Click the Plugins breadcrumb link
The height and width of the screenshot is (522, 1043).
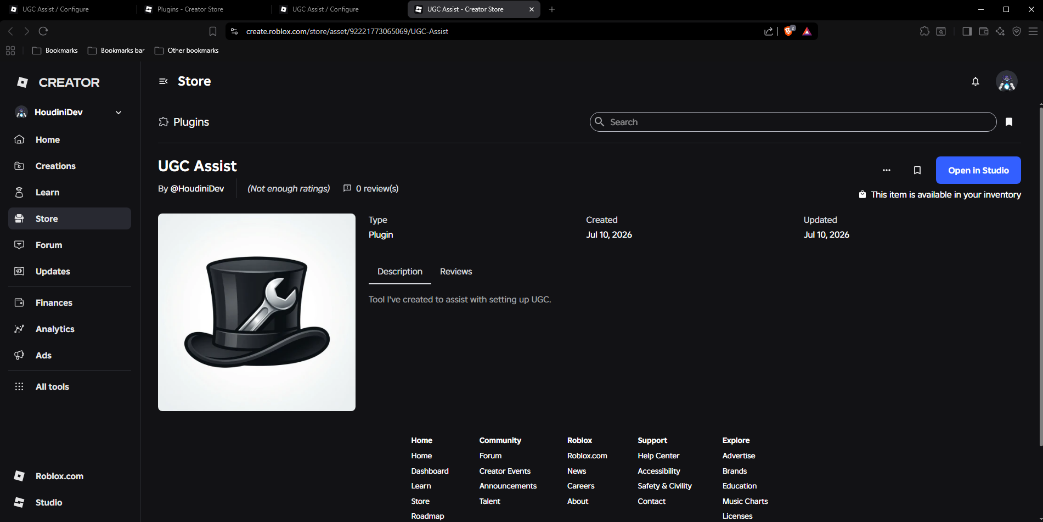[x=191, y=122]
